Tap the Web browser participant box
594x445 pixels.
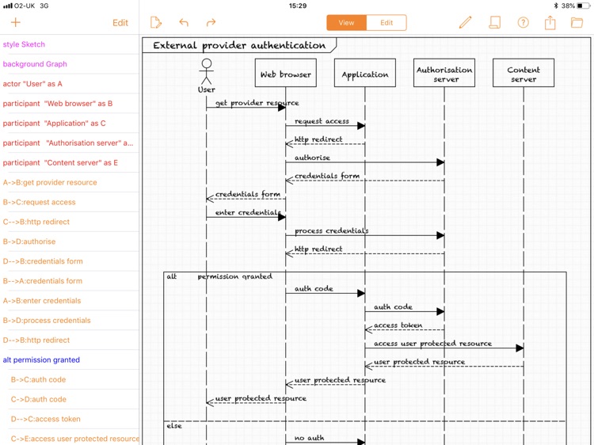(x=286, y=73)
